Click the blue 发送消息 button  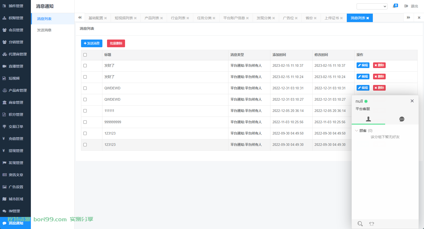(x=92, y=43)
